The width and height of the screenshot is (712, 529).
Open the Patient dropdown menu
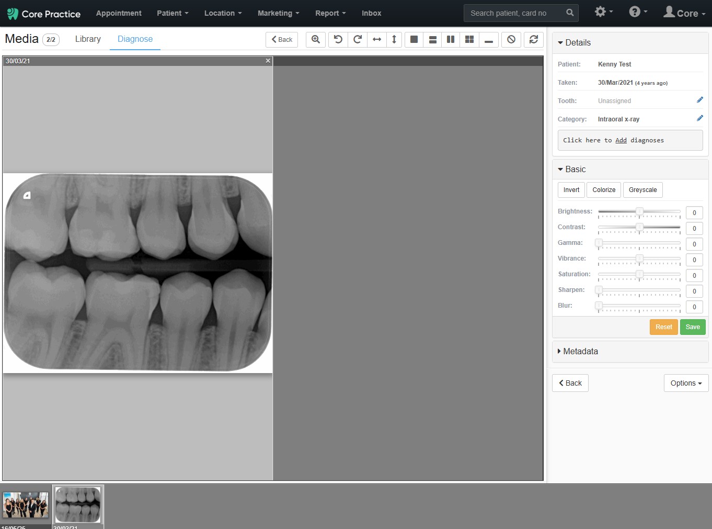point(173,13)
